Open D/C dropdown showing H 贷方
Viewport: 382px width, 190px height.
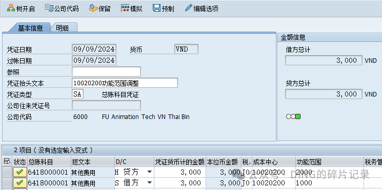point(150,172)
